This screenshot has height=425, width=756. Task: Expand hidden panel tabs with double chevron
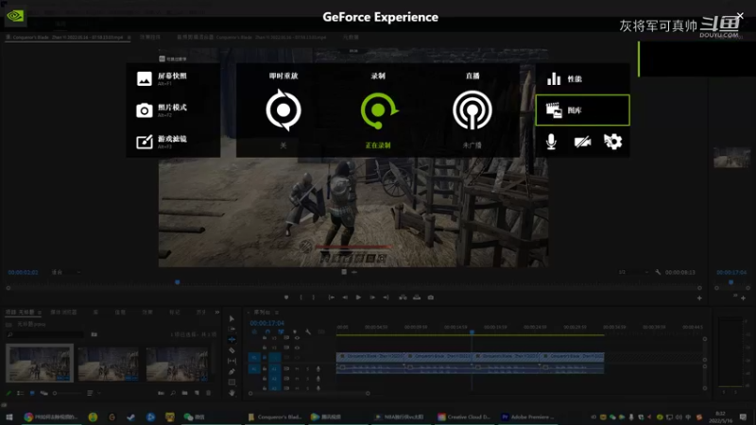click(217, 313)
